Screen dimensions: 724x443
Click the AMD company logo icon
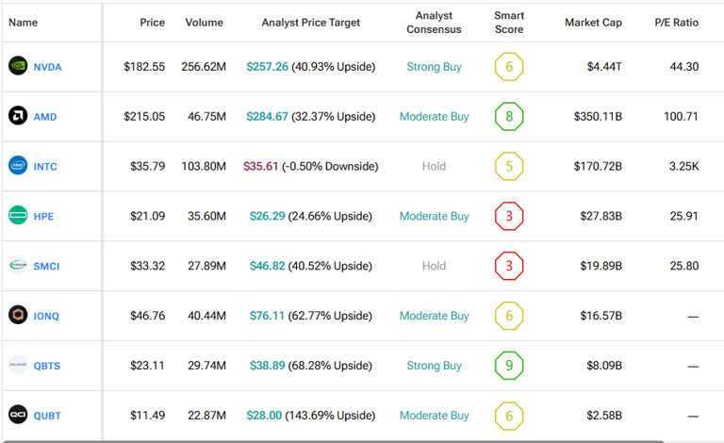click(x=18, y=117)
